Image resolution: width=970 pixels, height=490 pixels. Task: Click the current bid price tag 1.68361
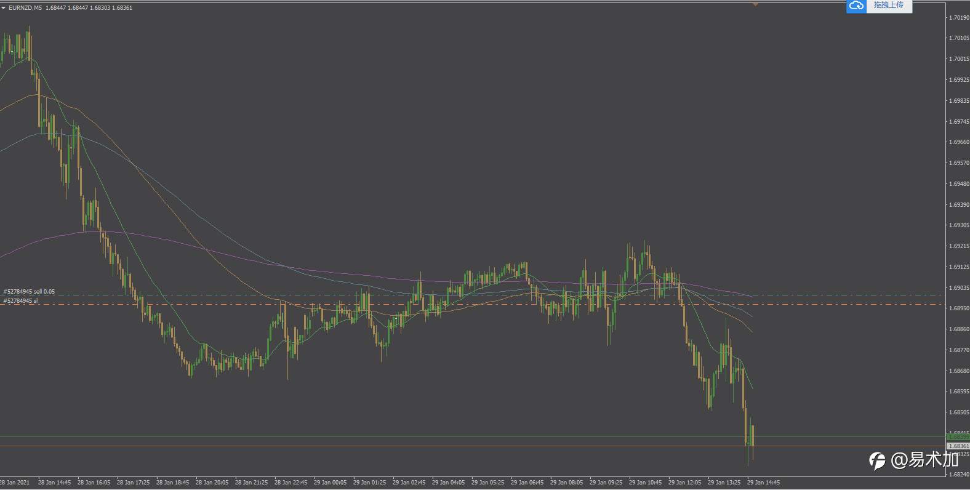point(958,446)
